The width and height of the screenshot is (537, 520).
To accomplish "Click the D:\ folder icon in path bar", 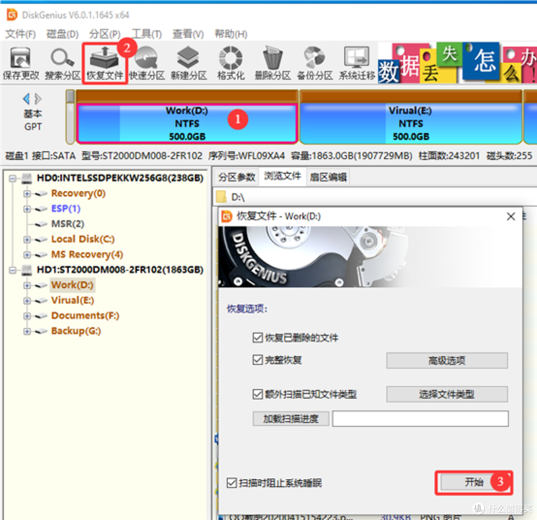I will (x=221, y=197).
